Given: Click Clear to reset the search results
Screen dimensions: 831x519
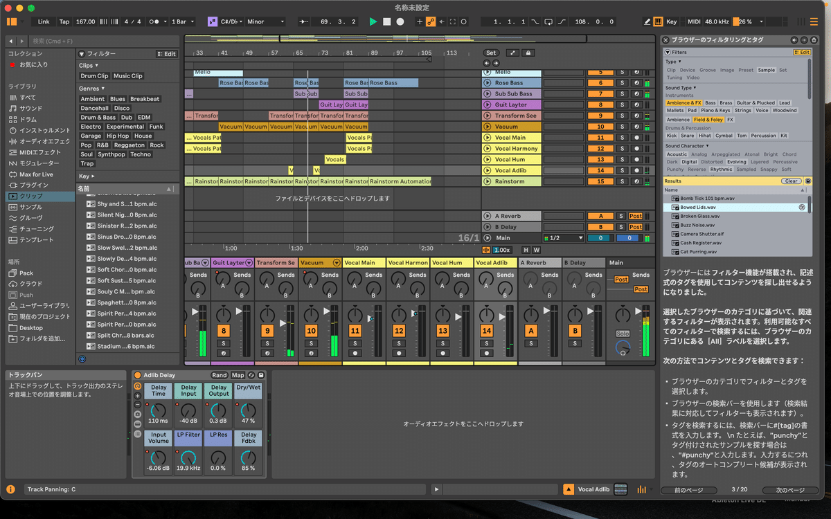Looking at the screenshot, I should (x=792, y=181).
